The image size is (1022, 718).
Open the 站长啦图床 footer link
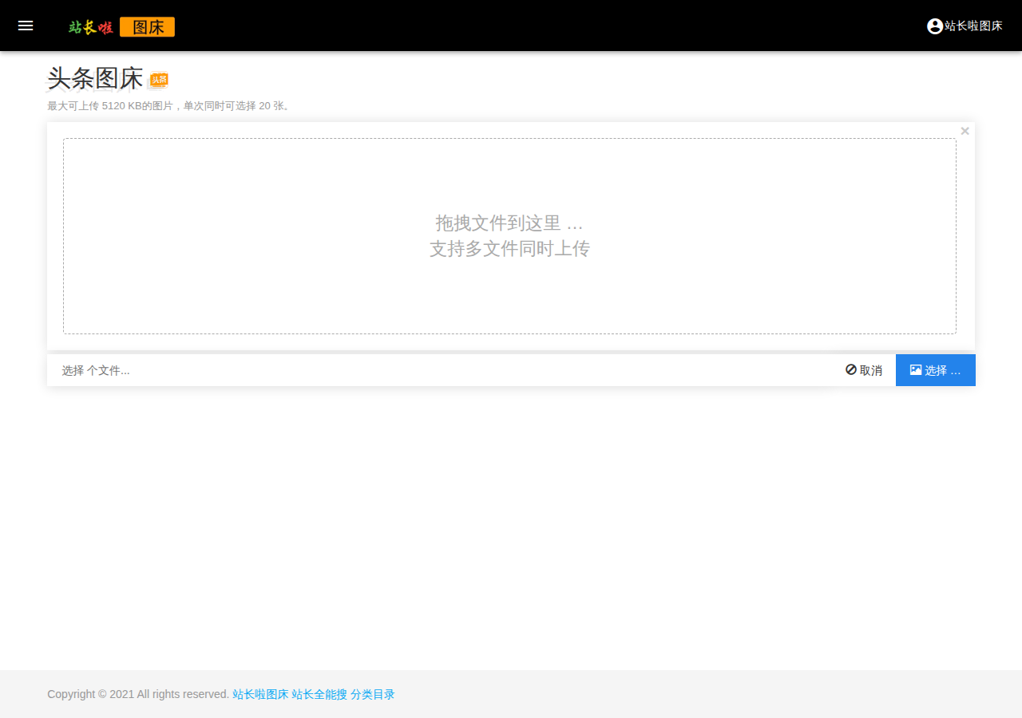pos(260,694)
